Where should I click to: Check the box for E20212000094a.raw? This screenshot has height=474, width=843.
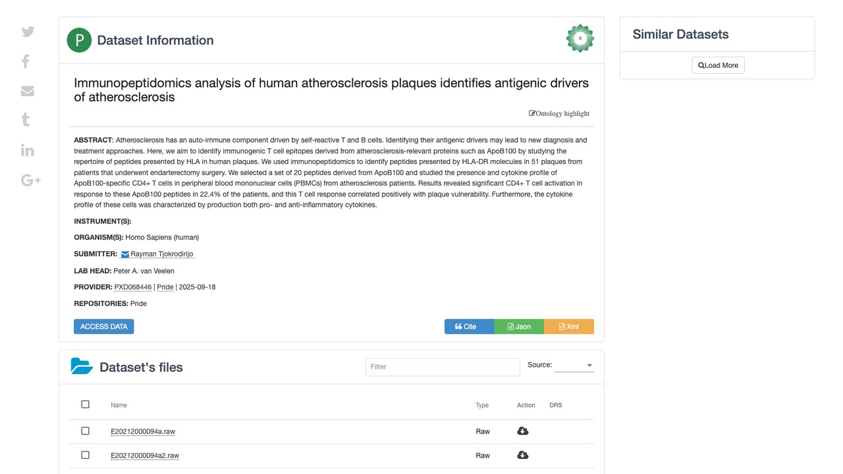click(x=85, y=431)
